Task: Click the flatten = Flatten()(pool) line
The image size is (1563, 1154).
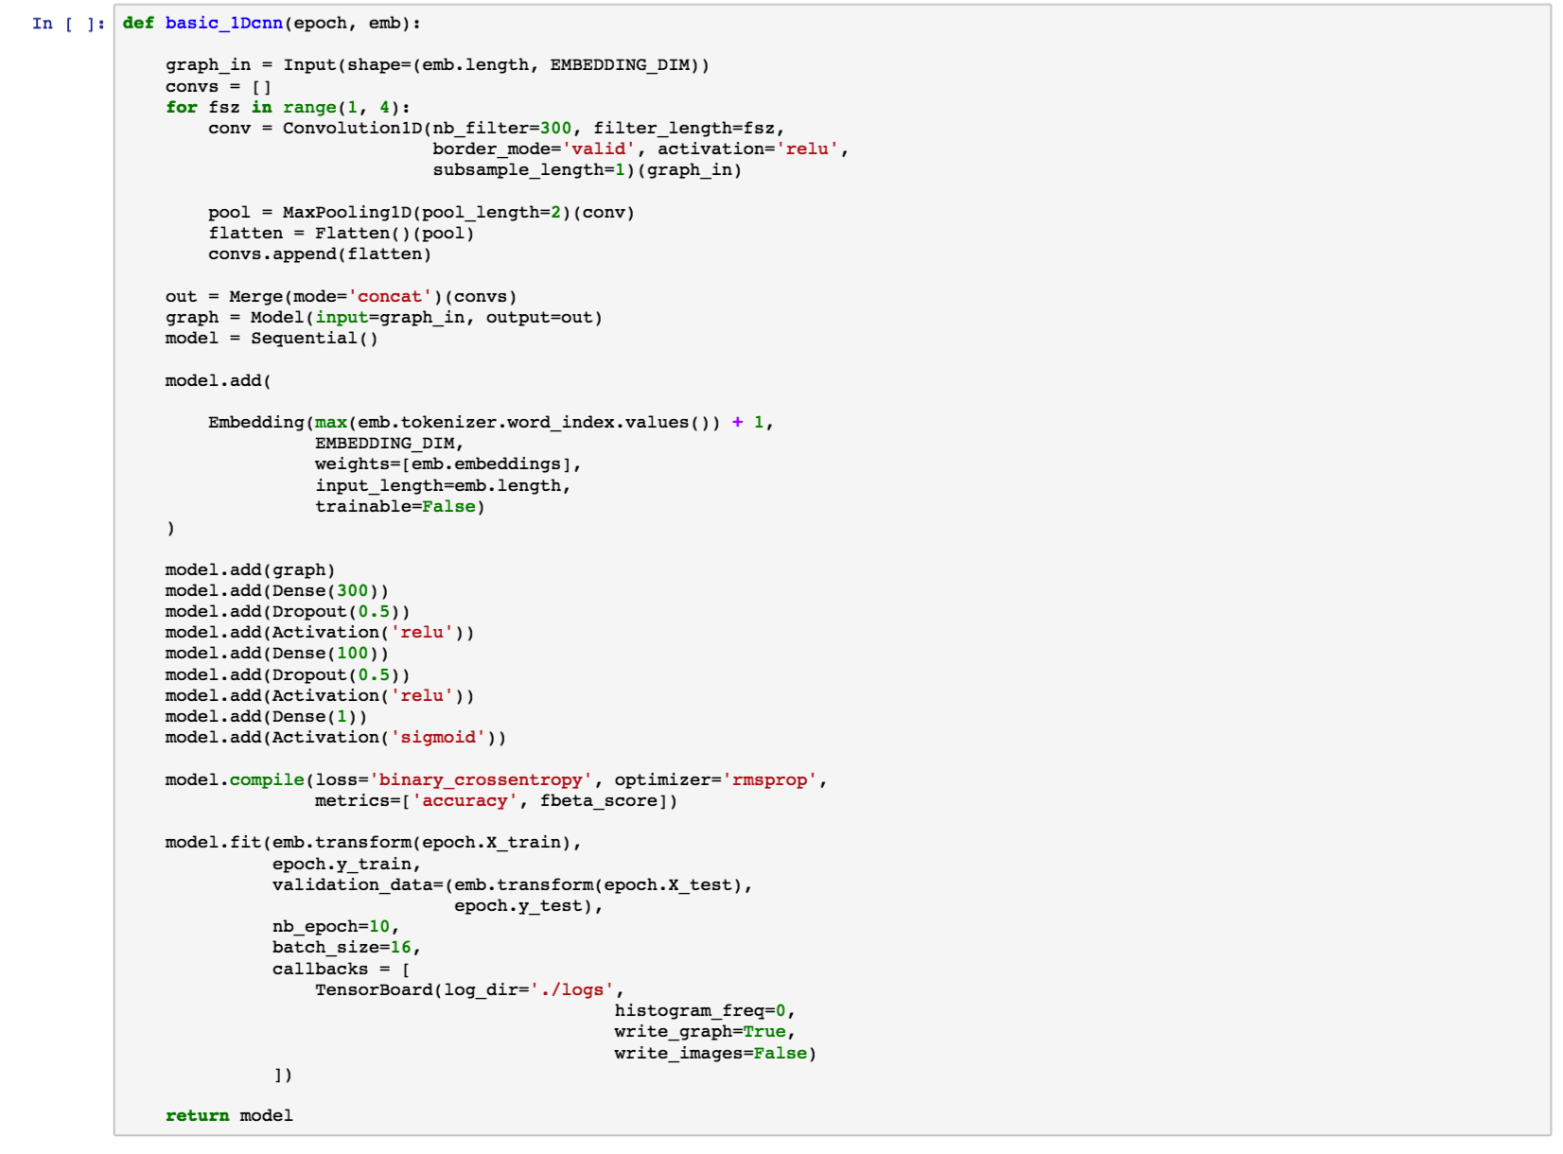Action: (x=342, y=234)
